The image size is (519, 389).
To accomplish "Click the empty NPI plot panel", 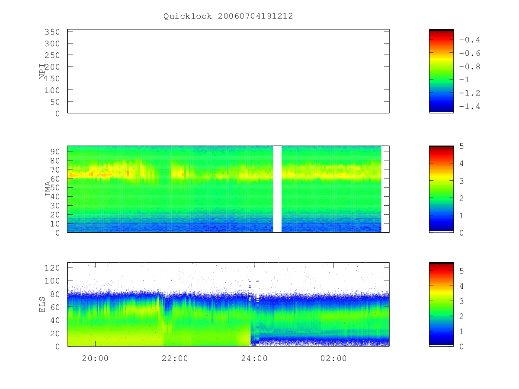I will (x=228, y=71).
